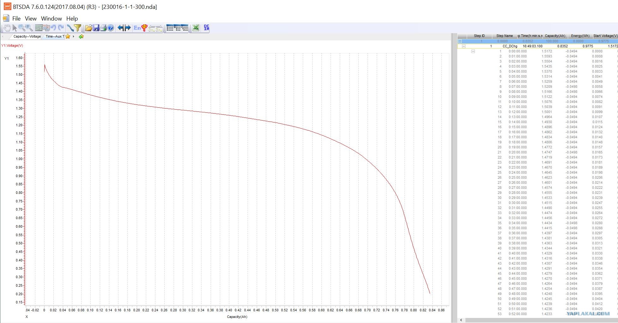This screenshot has width=618, height=323.
Task: Click the Step Name column header
Action: (504, 36)
